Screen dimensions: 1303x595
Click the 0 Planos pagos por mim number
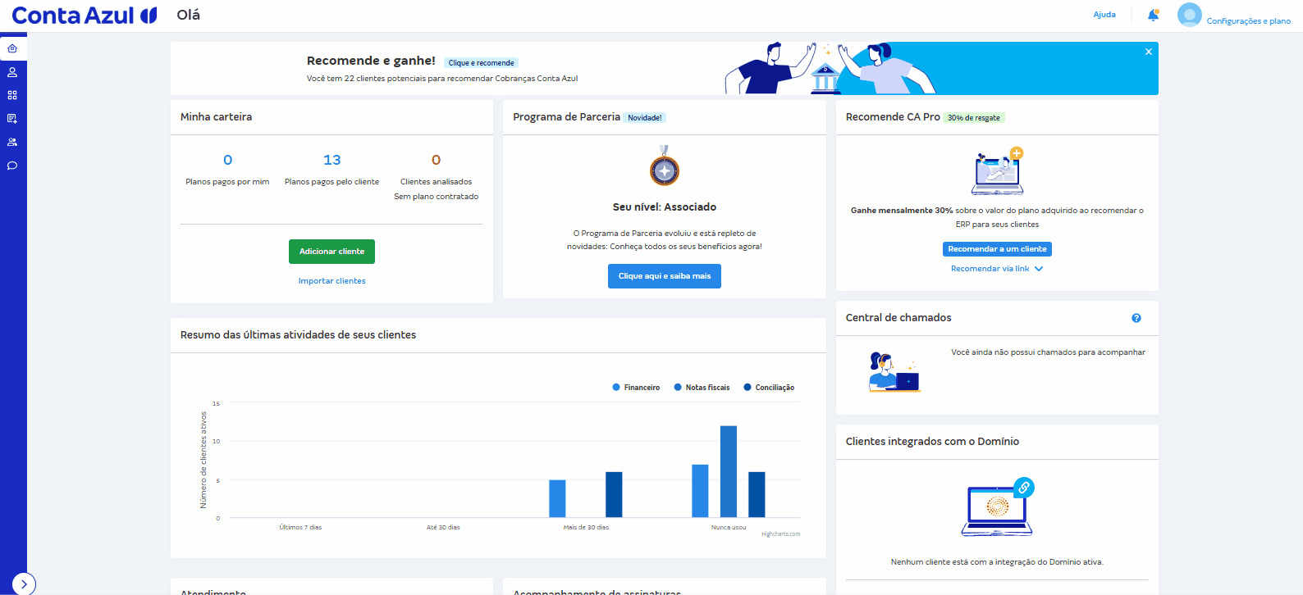tap(227, 160)
